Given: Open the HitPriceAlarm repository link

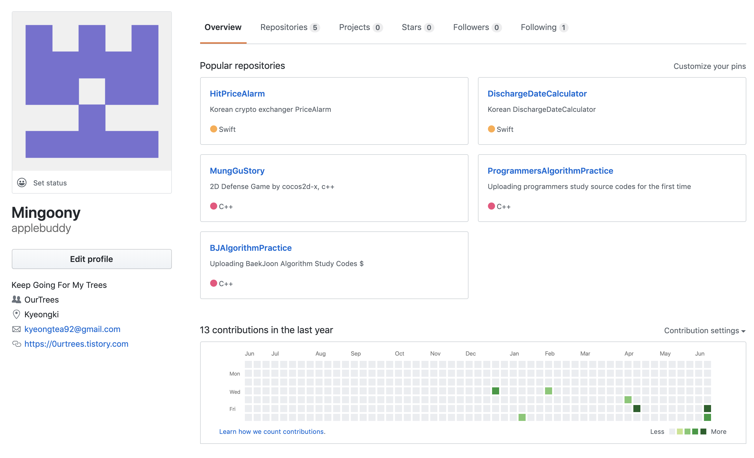Looking at the screenshot, I should 237,94.
